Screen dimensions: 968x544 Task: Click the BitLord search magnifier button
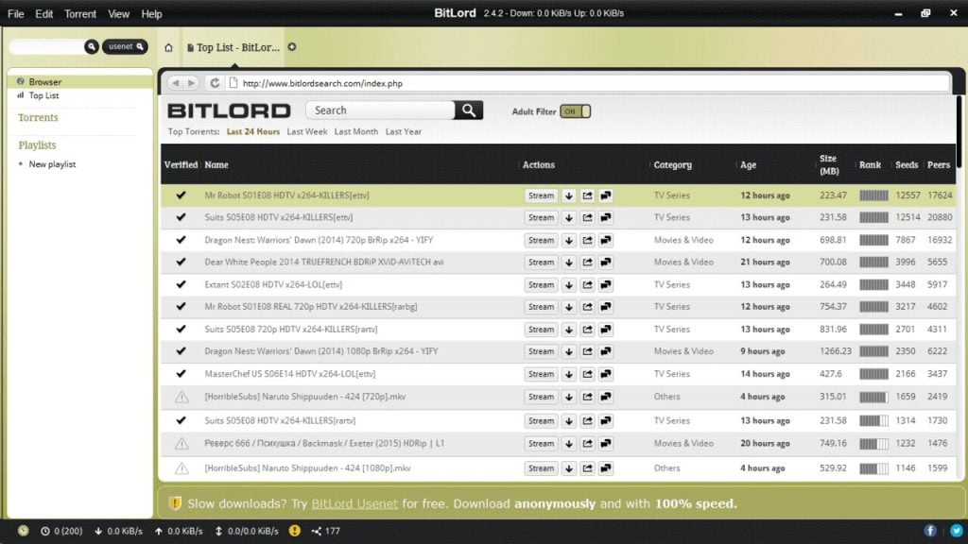tap(469, 110)
